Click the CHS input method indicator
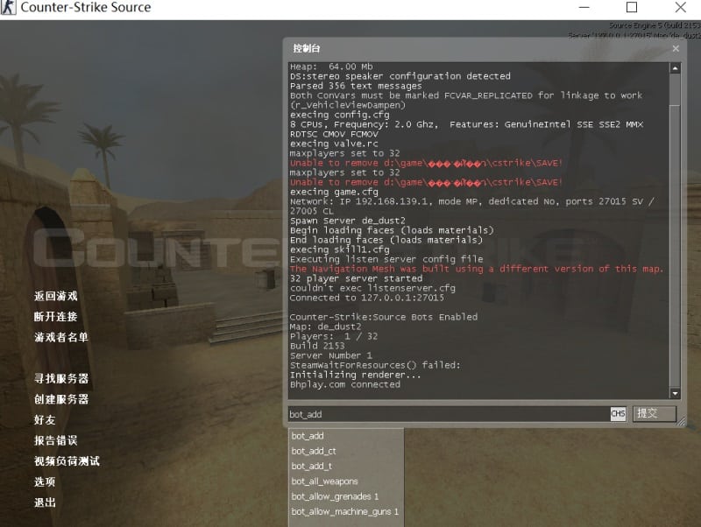701x527 pixels. pyautogui.click(x=618, y=413)
